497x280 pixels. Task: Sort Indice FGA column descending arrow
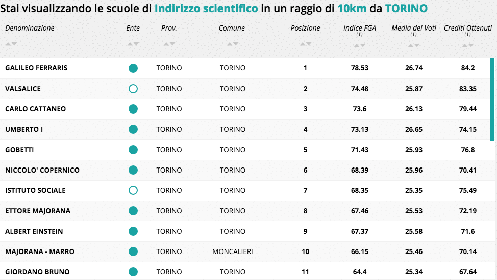pos(363,45)
